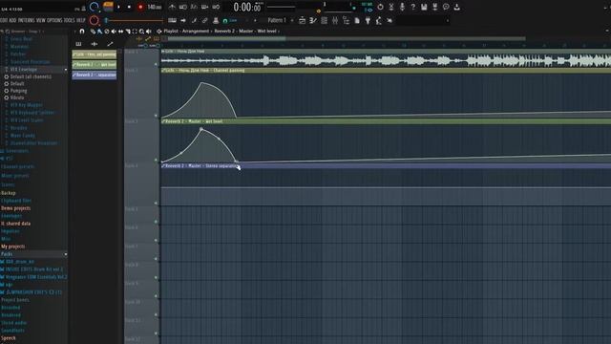611x344 pixels.
Task: Start playback with the play button
Action: pos(118,7)
